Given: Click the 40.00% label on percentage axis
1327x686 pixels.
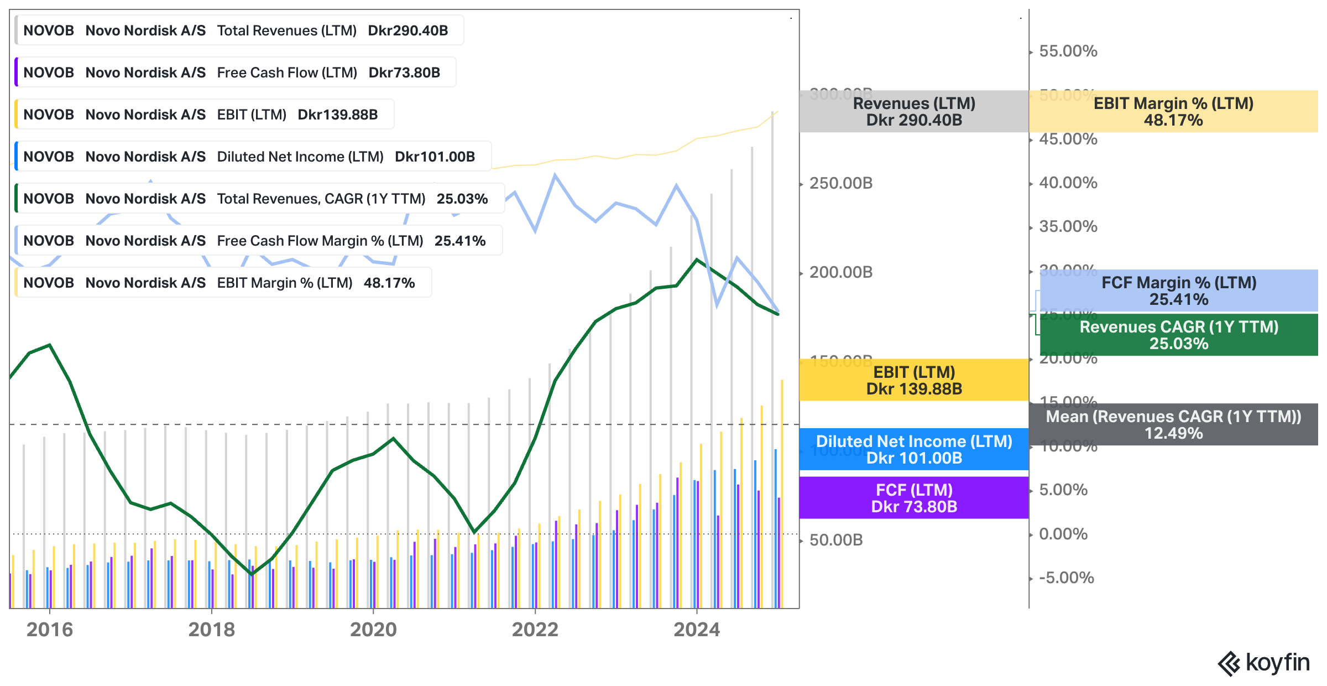Looking at the screenshot, I should [x=1068, y=183].
